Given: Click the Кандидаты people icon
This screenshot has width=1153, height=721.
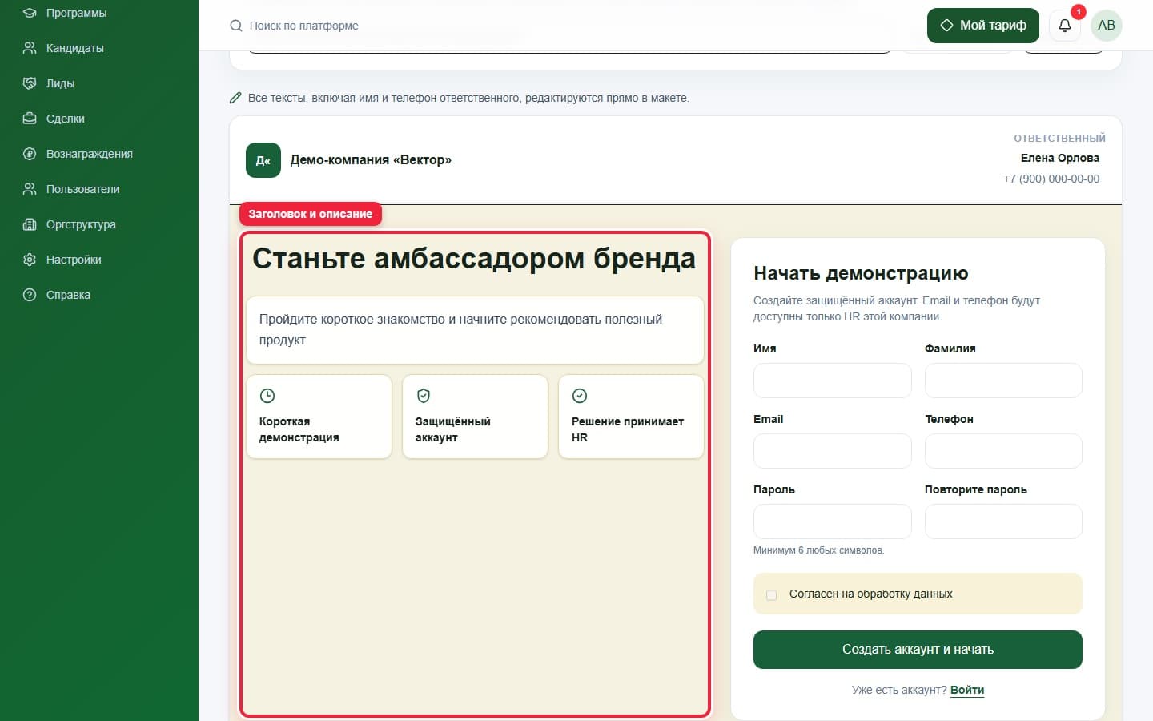Looking at the screenshot, I should coord(30,48).
